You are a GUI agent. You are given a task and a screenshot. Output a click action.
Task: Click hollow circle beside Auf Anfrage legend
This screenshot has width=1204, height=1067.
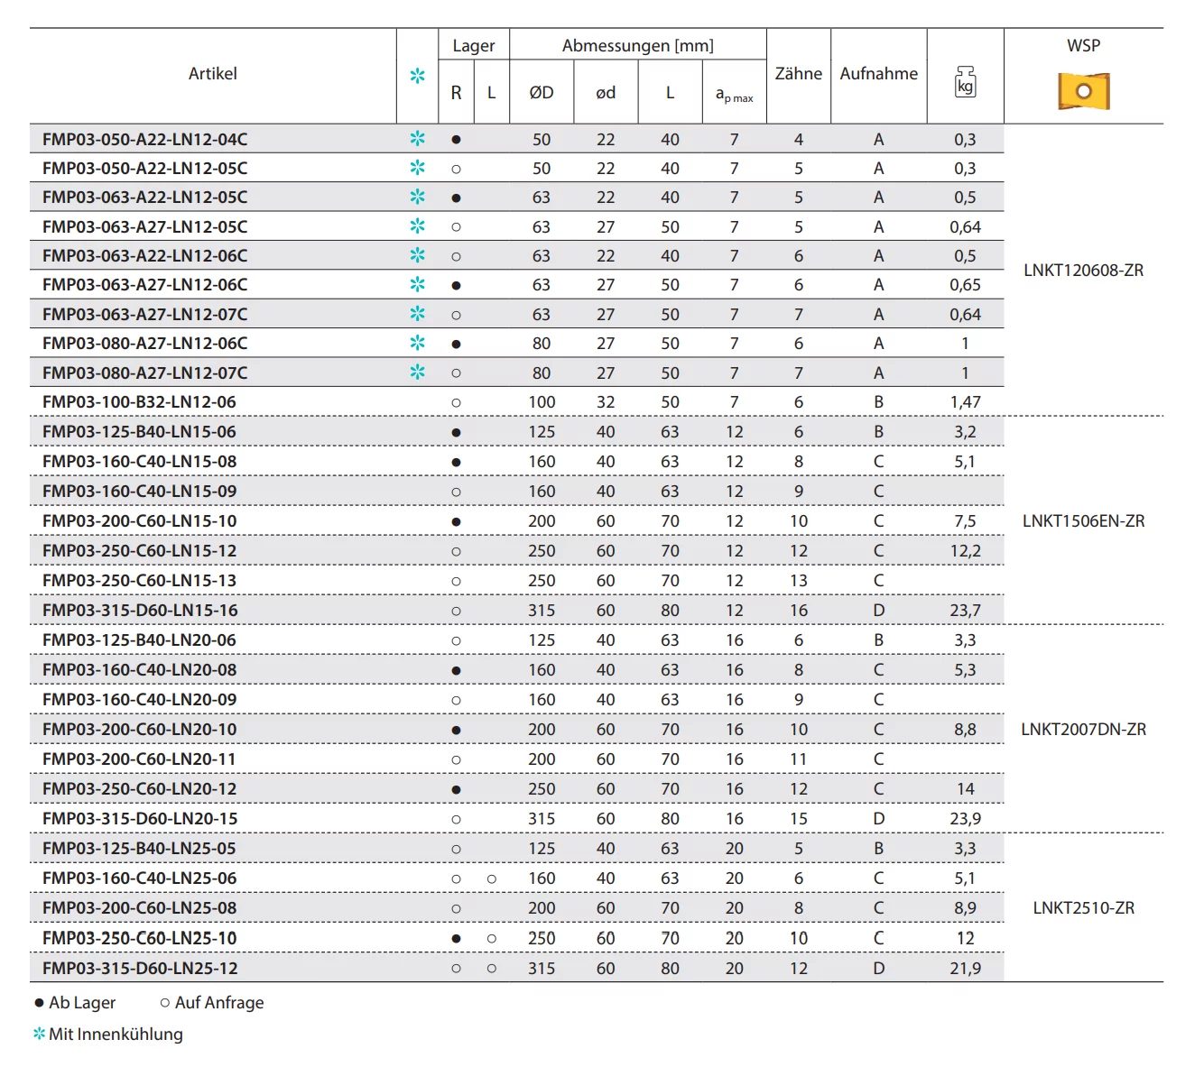point(165,1003)
